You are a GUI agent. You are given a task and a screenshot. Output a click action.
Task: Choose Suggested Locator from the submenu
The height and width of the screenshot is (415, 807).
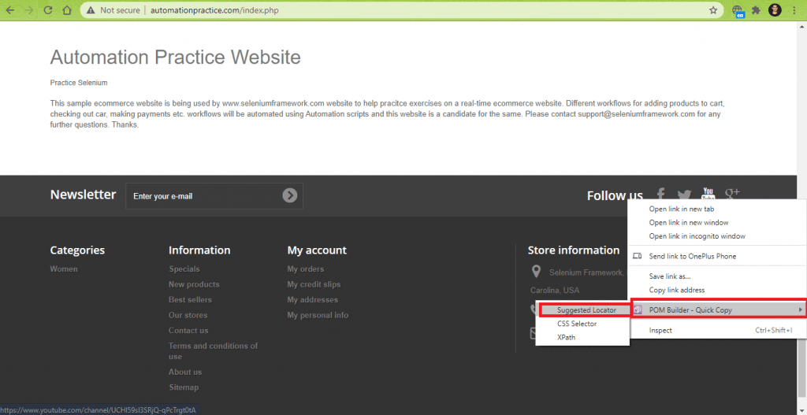pos(586,310)
